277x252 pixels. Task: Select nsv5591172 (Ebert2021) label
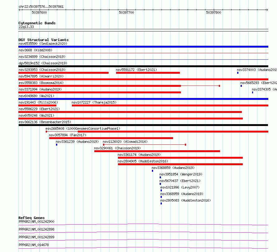tap(136, 70)
